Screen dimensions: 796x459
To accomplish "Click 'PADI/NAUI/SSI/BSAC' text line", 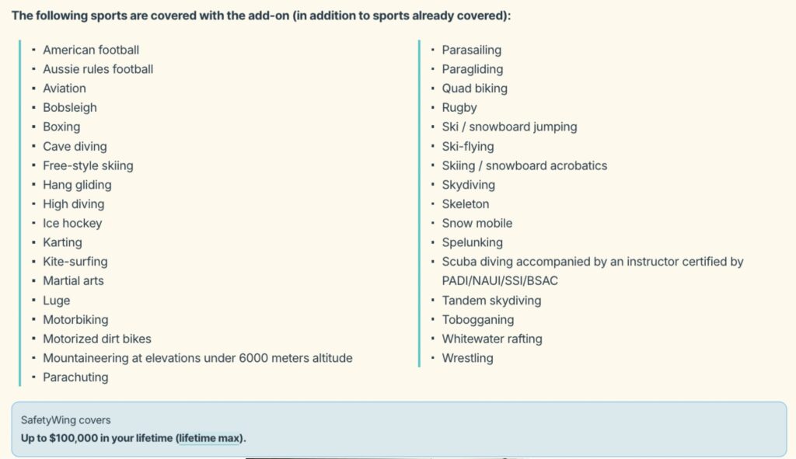I will (x=500, y=281).
